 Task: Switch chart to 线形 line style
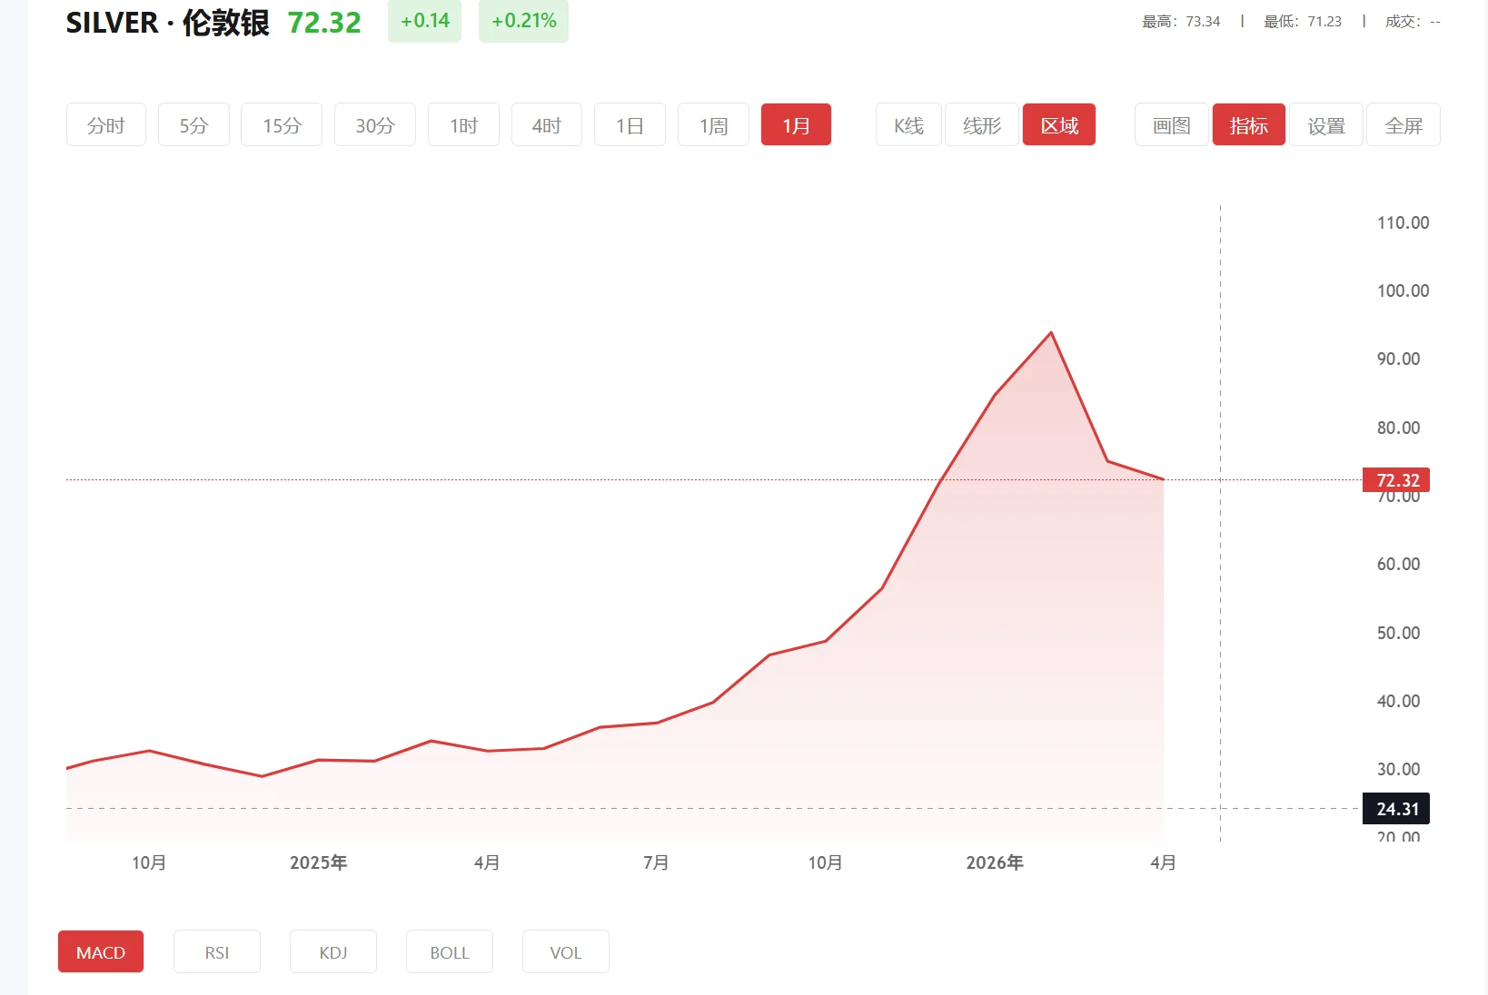981,124
